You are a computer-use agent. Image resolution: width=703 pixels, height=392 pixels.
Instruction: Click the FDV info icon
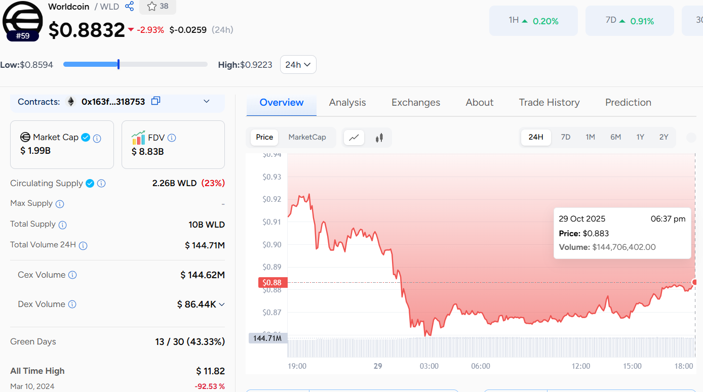(172, 138)
